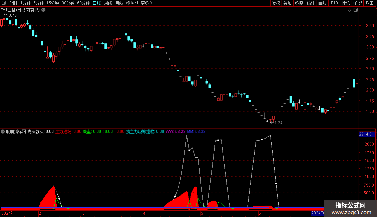This screenshot has width=377, height=217.
Task: Select the 5分钟 period
Action: tap(38, 3)
